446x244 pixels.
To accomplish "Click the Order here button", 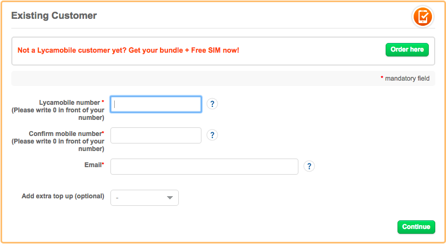I will pos(407,49).
